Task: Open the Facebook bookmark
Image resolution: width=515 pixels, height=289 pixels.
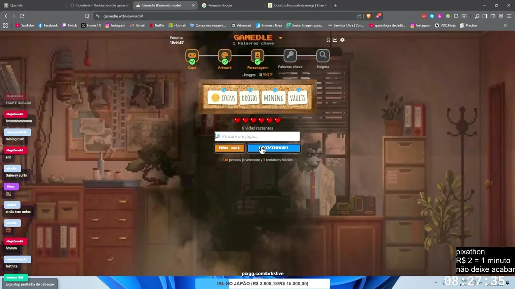Action: (x=48, y=25)
